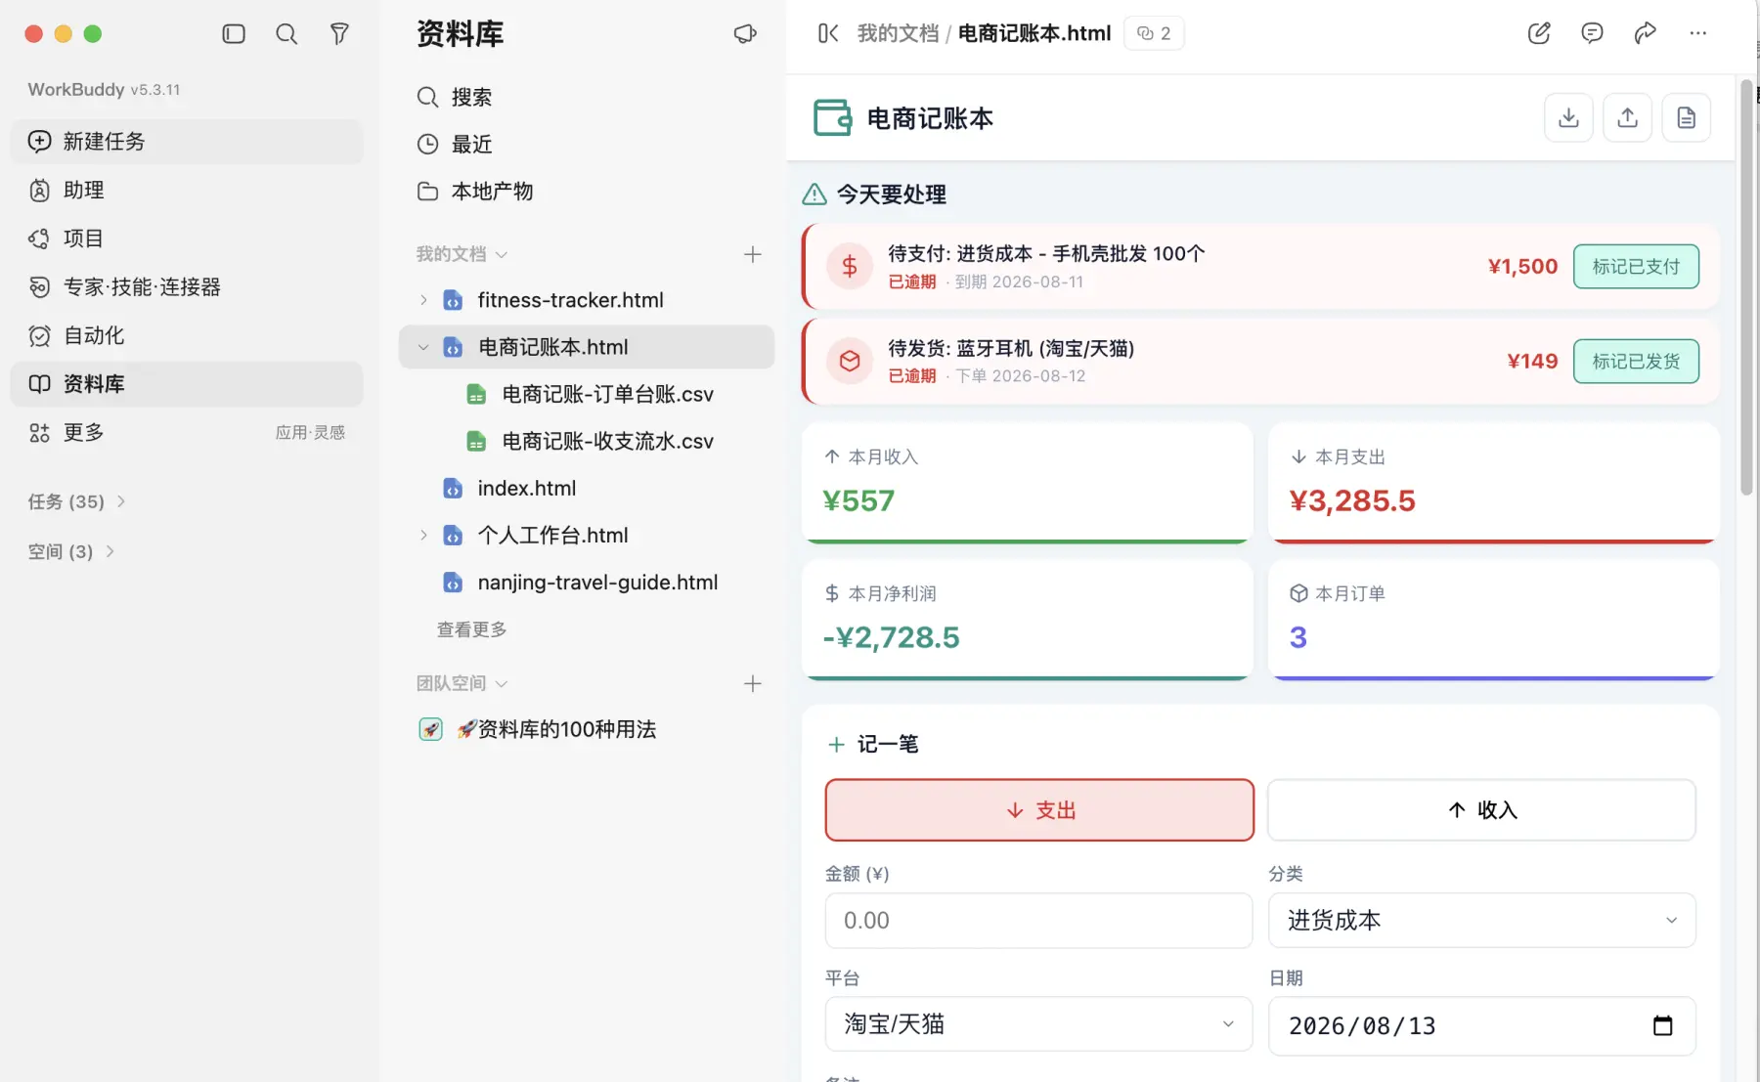Open the 平台 dropdown showing 淘宝/天猫
Screen dimensions: 1760x1082
(1038, 1023)
